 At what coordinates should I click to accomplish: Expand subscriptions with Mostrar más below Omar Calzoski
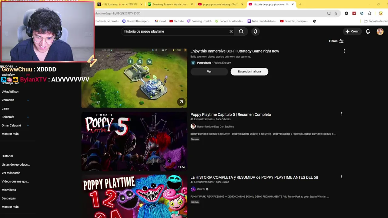pos(10,134)
